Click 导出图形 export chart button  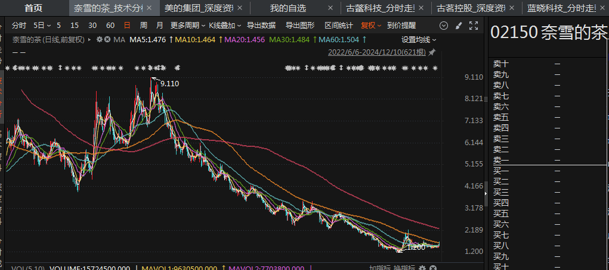[x=300, y=26]
